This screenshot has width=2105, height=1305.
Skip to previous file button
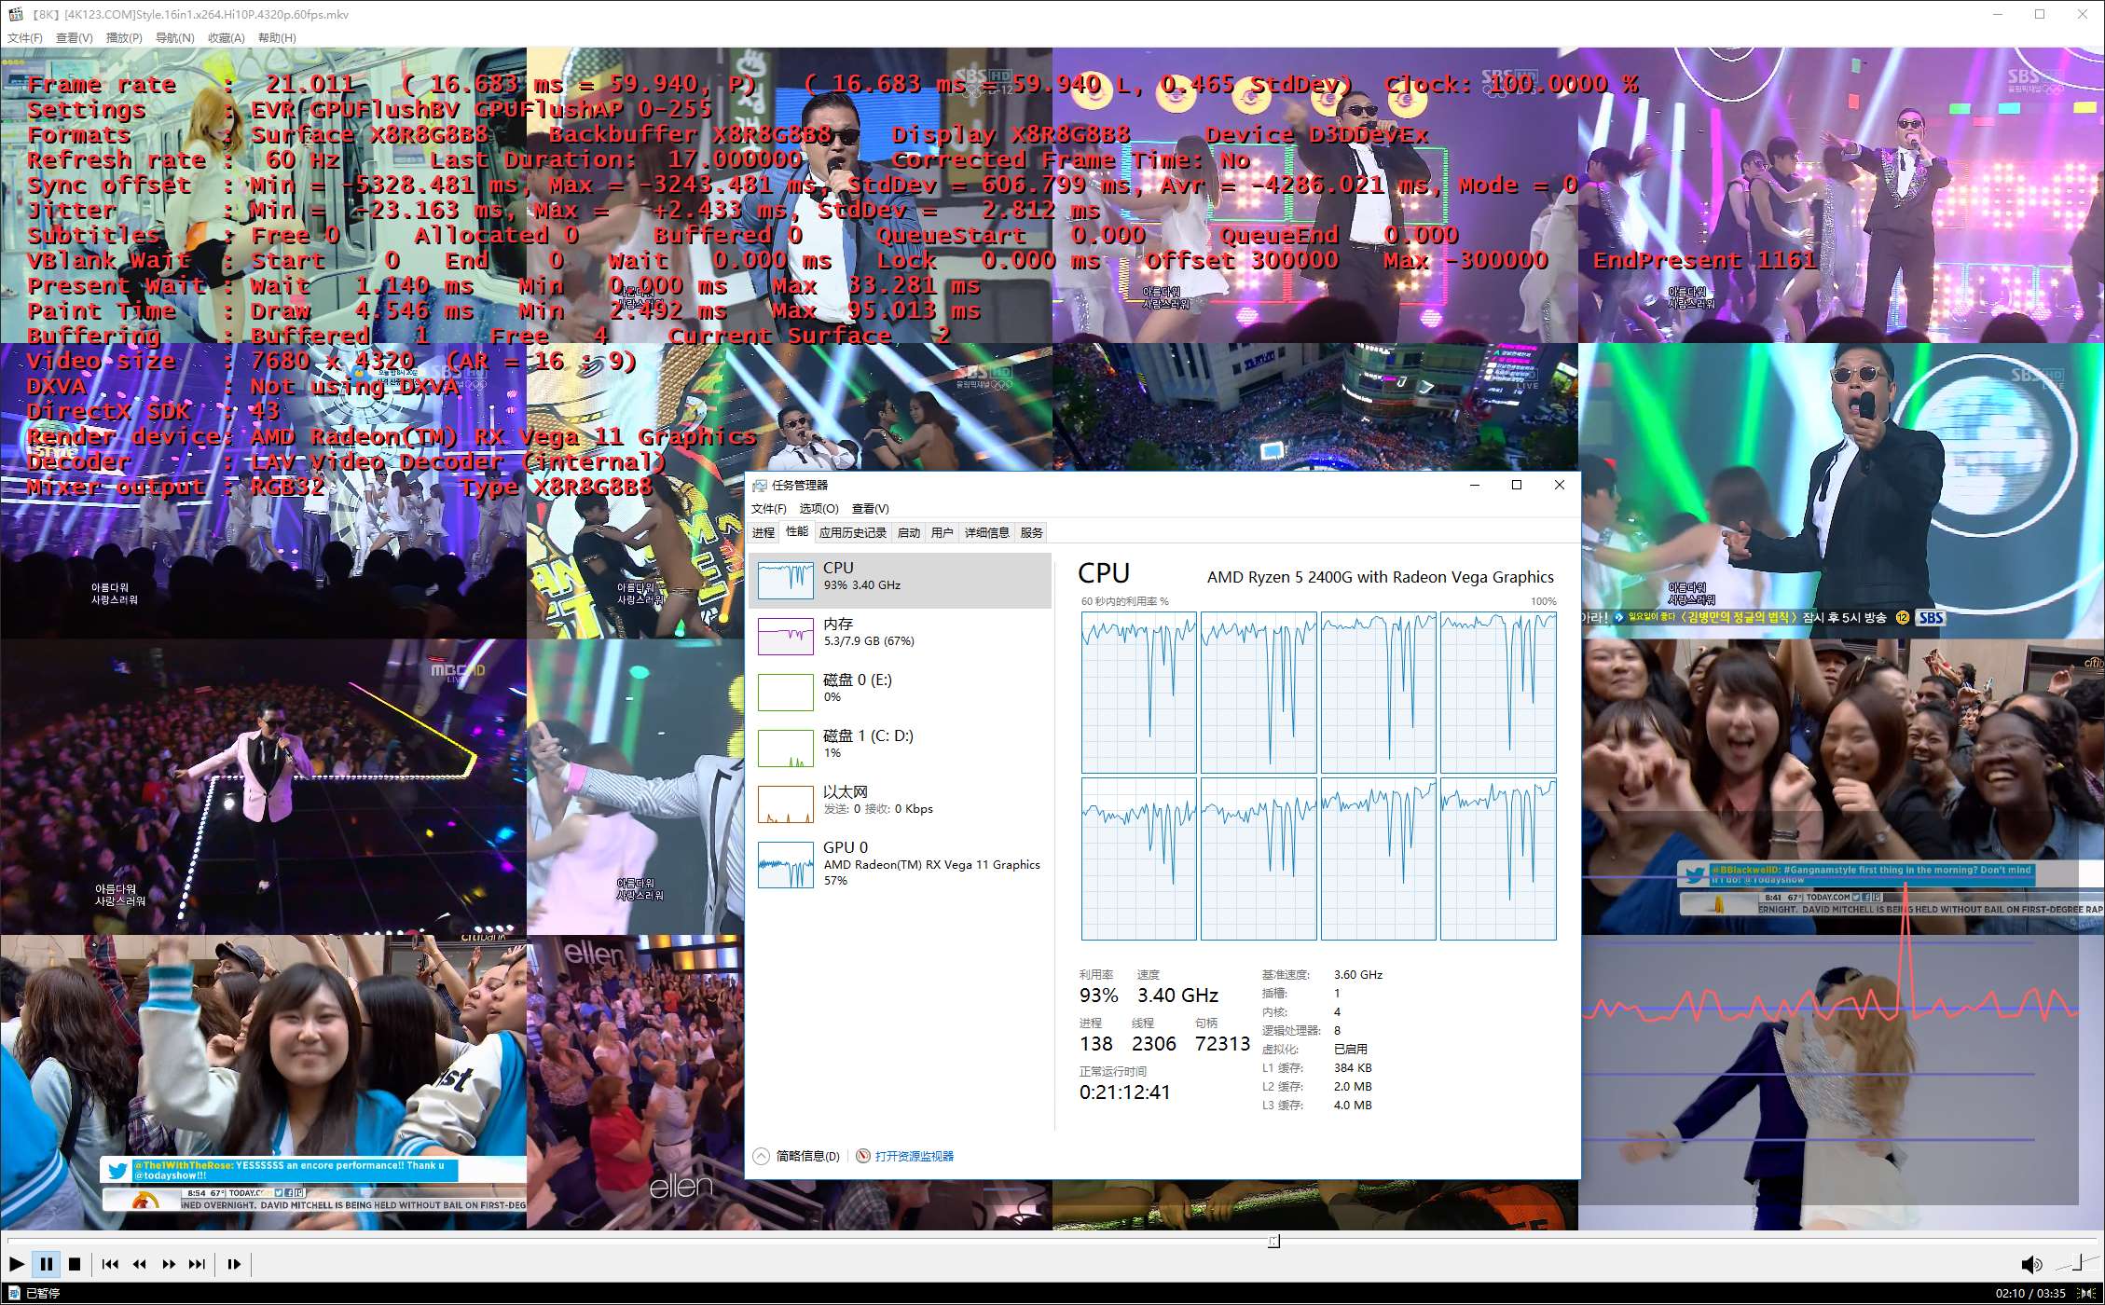pos(110,1265)
